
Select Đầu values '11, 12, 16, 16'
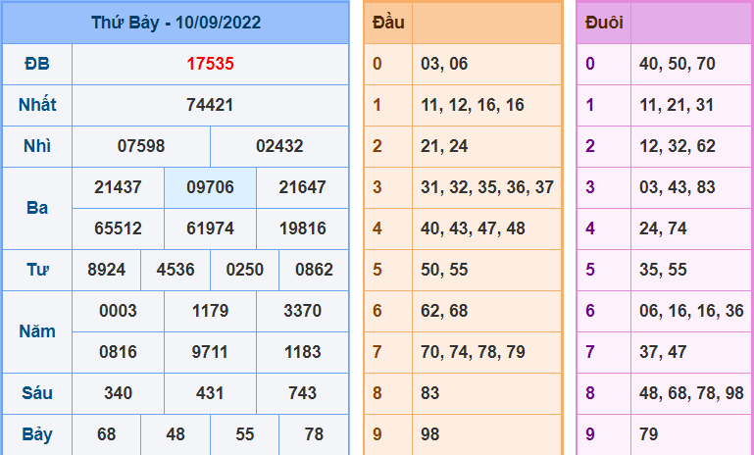click(x=473, y=105)
